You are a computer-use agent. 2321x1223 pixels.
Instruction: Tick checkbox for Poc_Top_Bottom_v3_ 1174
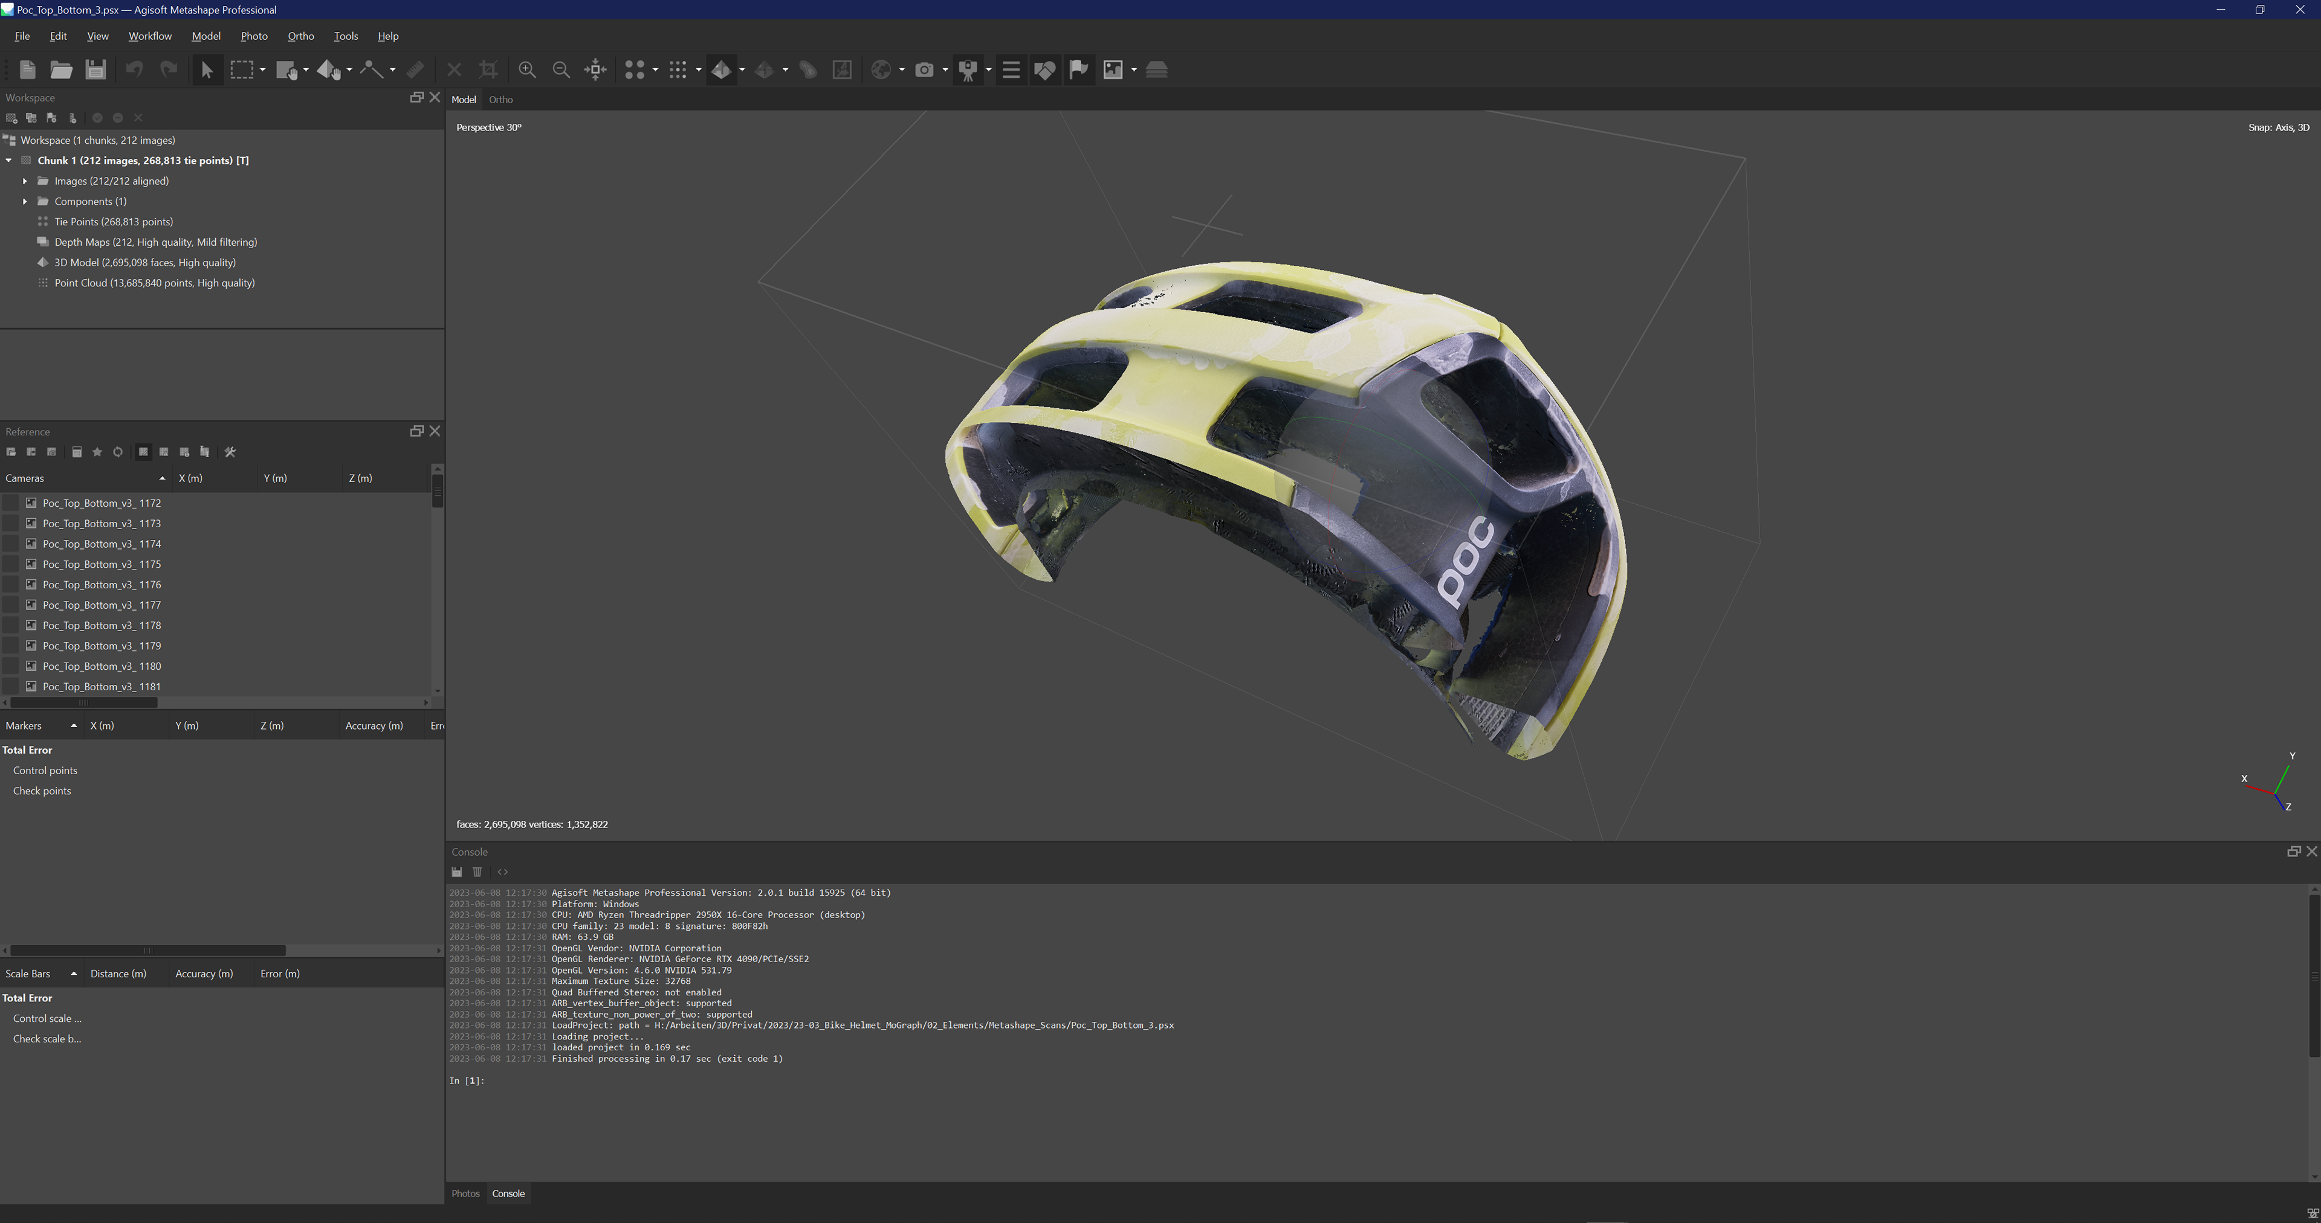(x=11, y=544)
